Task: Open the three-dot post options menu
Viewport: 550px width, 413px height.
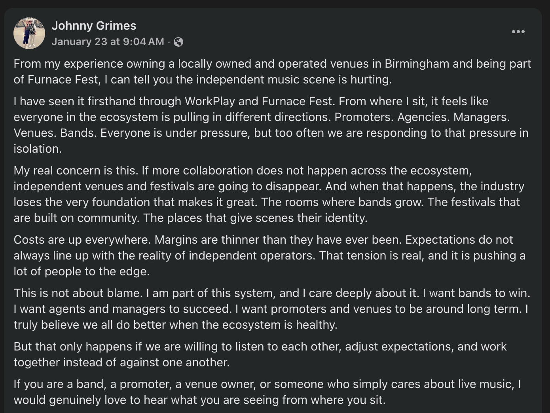Action: coord(518,32)
